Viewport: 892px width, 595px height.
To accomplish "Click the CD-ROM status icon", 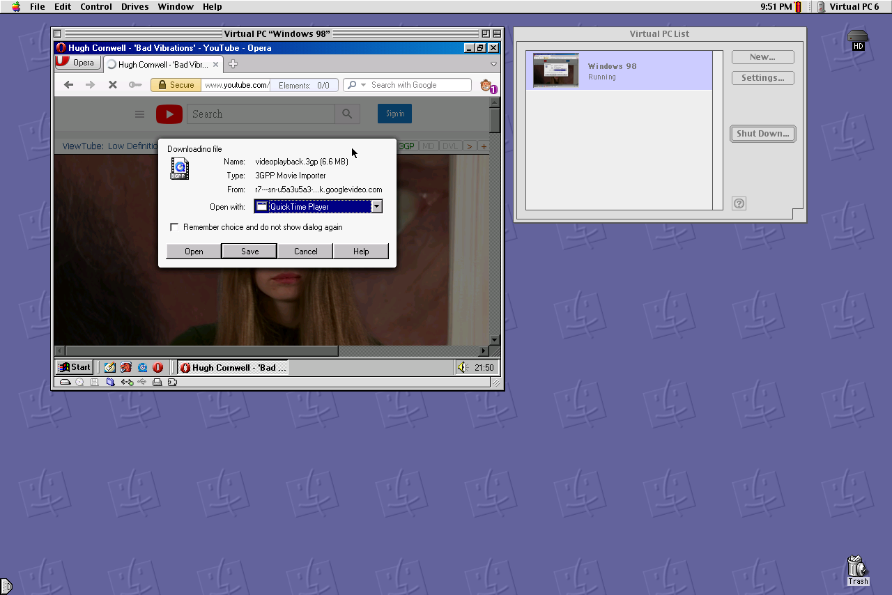I will click(79, 382).
